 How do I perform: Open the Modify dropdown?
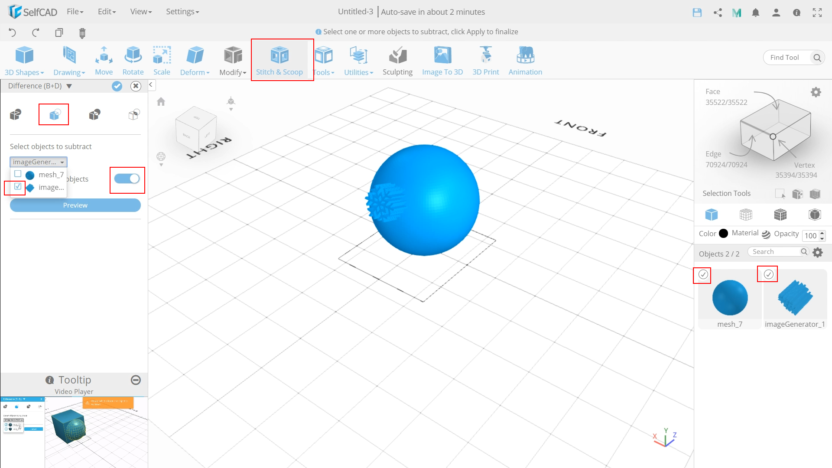tap(233, 61)
